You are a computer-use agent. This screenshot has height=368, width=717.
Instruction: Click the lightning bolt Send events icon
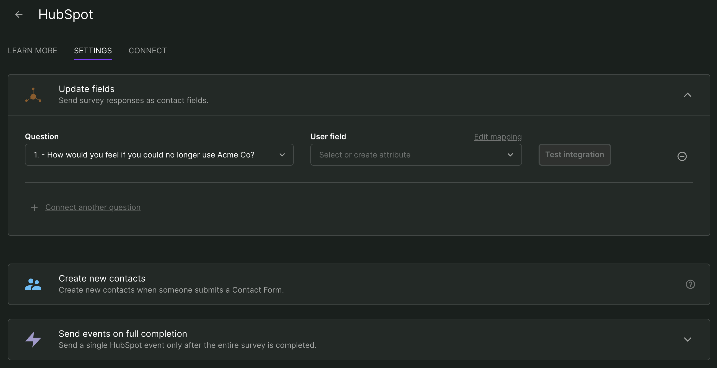pyautogui.click(x=33, y=339)
